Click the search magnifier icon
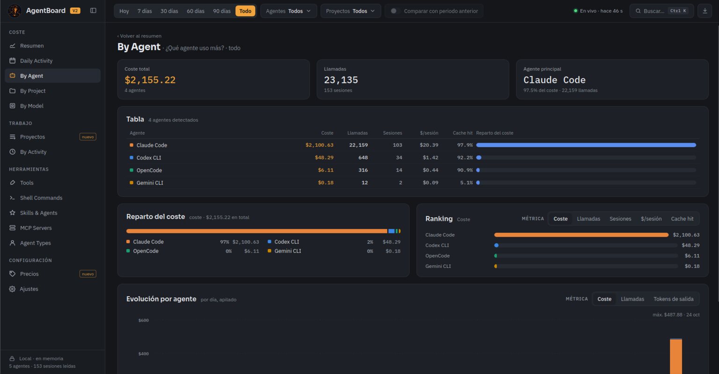Image resolution: width=719 pixels, height=374 pixels. [638, 11]
